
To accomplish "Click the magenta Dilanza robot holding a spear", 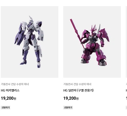I will point(90,42).
